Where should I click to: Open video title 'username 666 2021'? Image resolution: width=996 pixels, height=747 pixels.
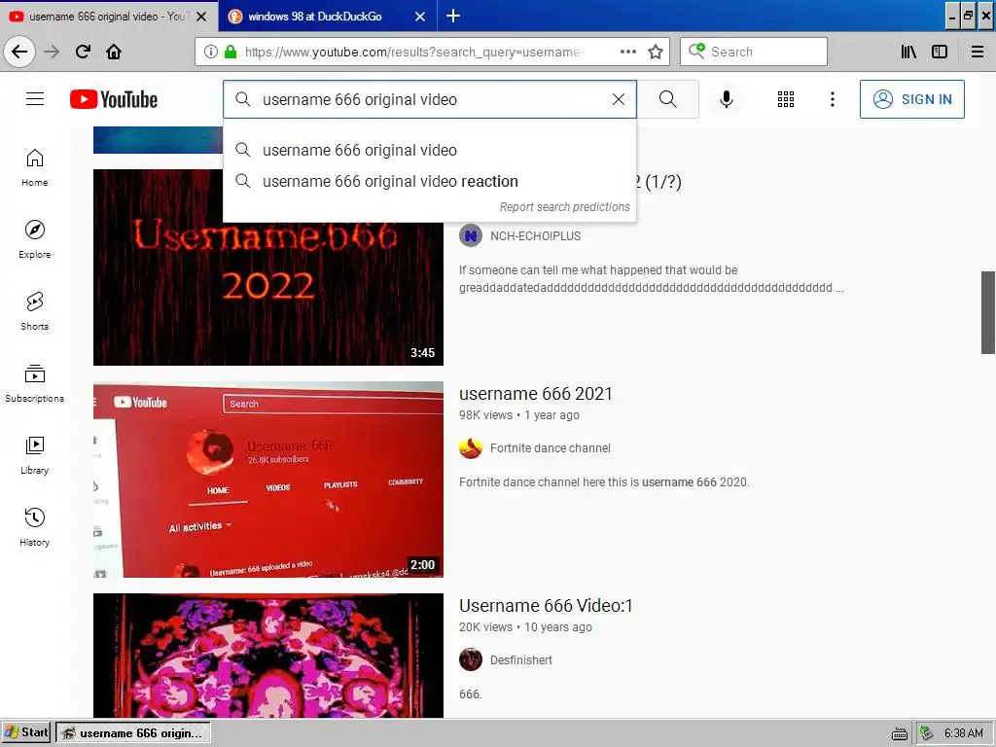pos(536,394)
